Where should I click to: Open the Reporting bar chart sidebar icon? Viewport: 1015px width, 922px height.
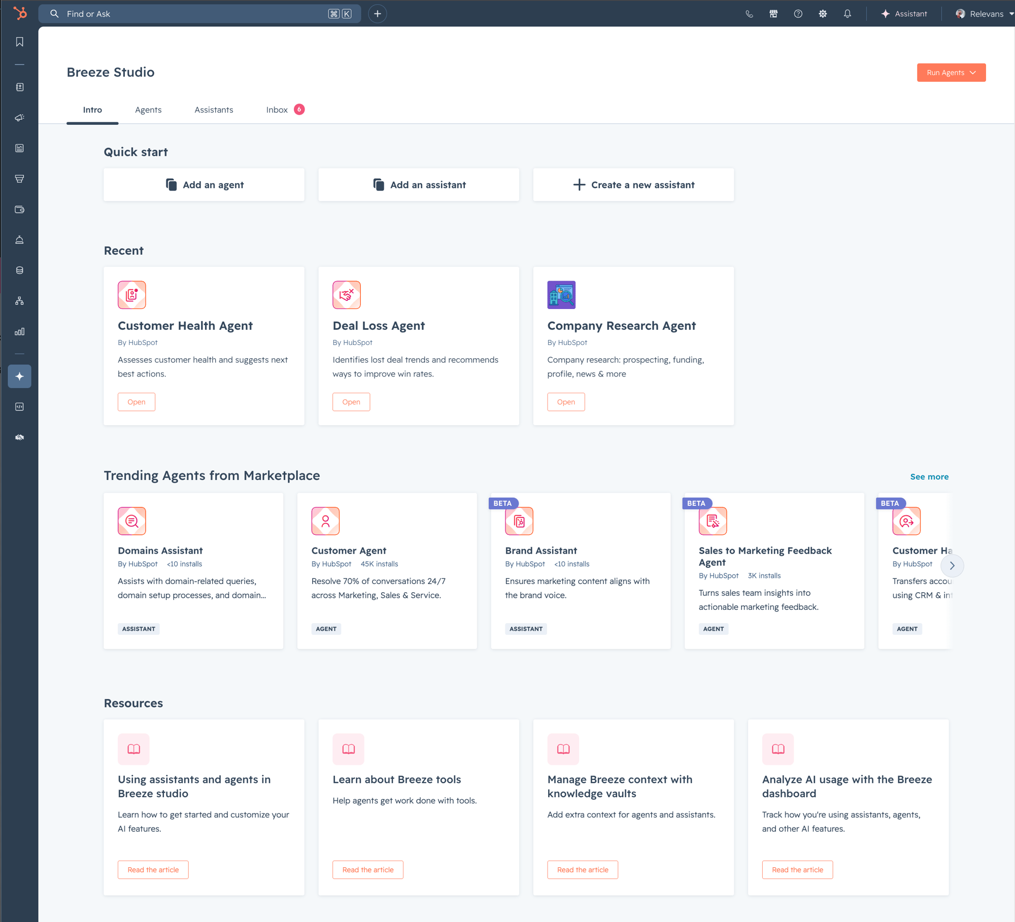pos(20,332)
